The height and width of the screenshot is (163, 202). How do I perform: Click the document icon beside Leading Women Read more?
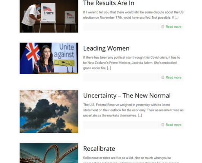click(163, 77)
